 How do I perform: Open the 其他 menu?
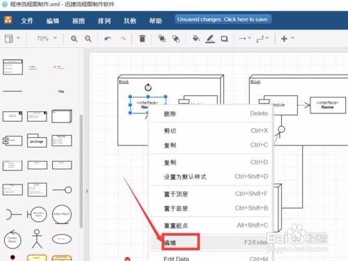pos(129,21)
